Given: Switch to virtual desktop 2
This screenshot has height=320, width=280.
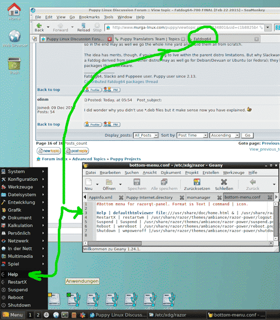Looking at the screenshot, I should click(x=38, y=315).
